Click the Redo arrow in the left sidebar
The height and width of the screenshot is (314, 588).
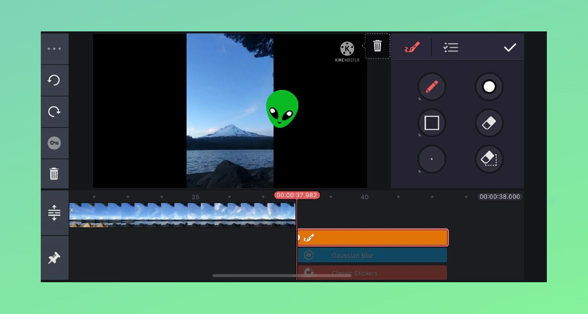(x=54, y=111)
